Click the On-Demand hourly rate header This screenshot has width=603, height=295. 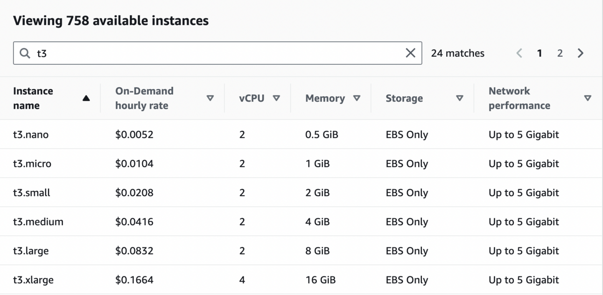coord(144,98)
